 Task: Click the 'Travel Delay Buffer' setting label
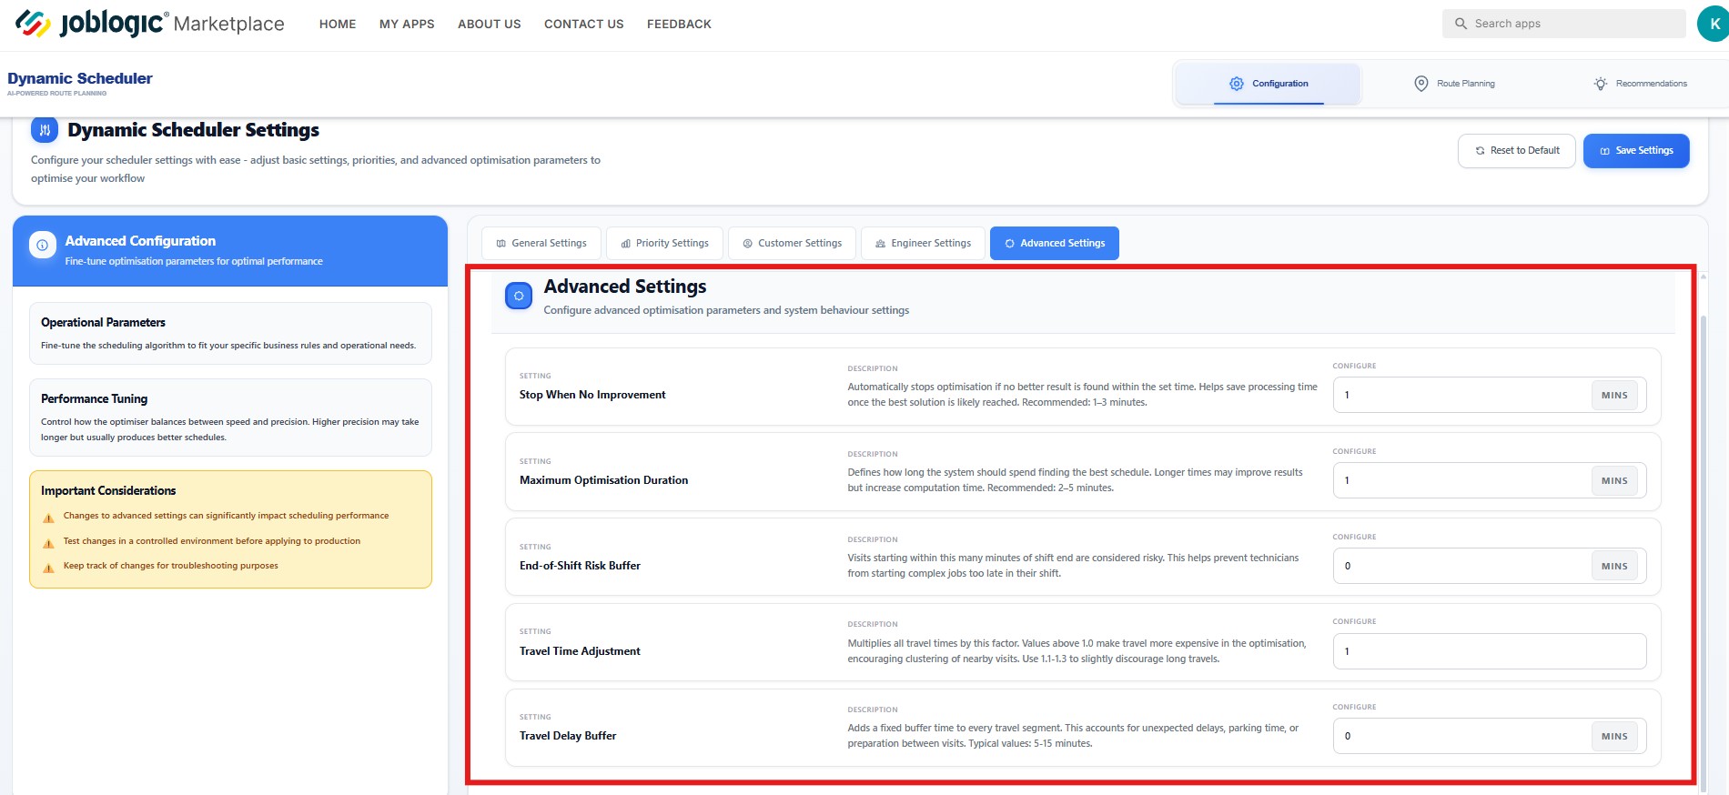pos(568,736)
